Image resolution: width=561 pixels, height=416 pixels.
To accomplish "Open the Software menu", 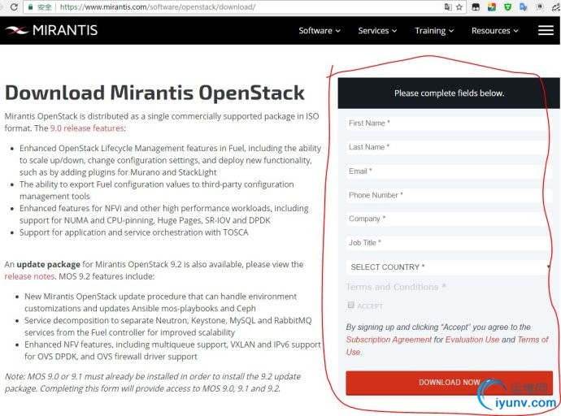I will (x=320, y=31).
